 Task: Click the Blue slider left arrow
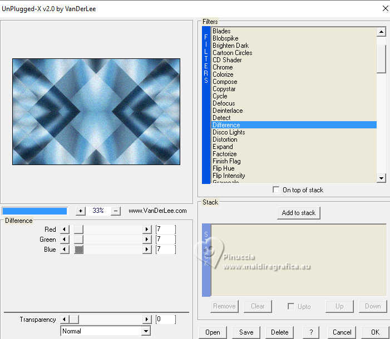[65, 250]
